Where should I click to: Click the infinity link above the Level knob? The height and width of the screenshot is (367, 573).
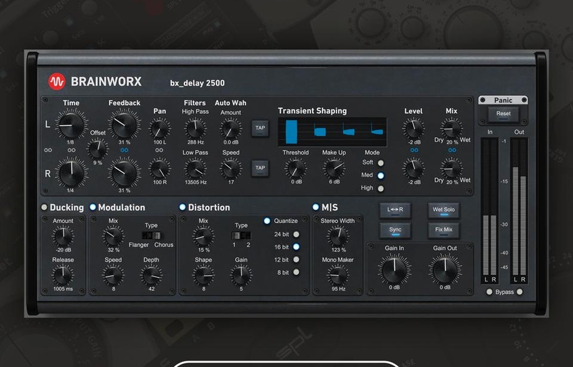point(414,150)
